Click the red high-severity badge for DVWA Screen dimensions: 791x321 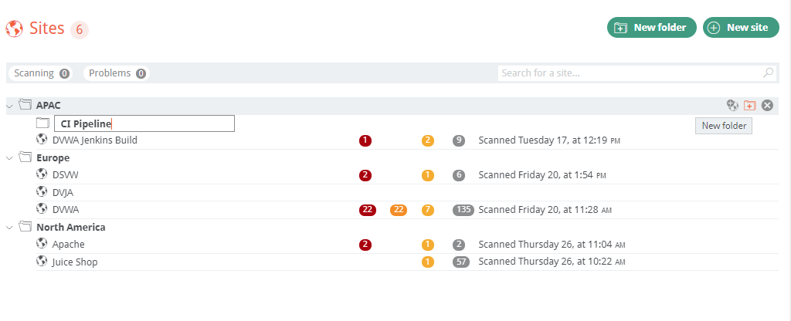(x=368, y=210)
